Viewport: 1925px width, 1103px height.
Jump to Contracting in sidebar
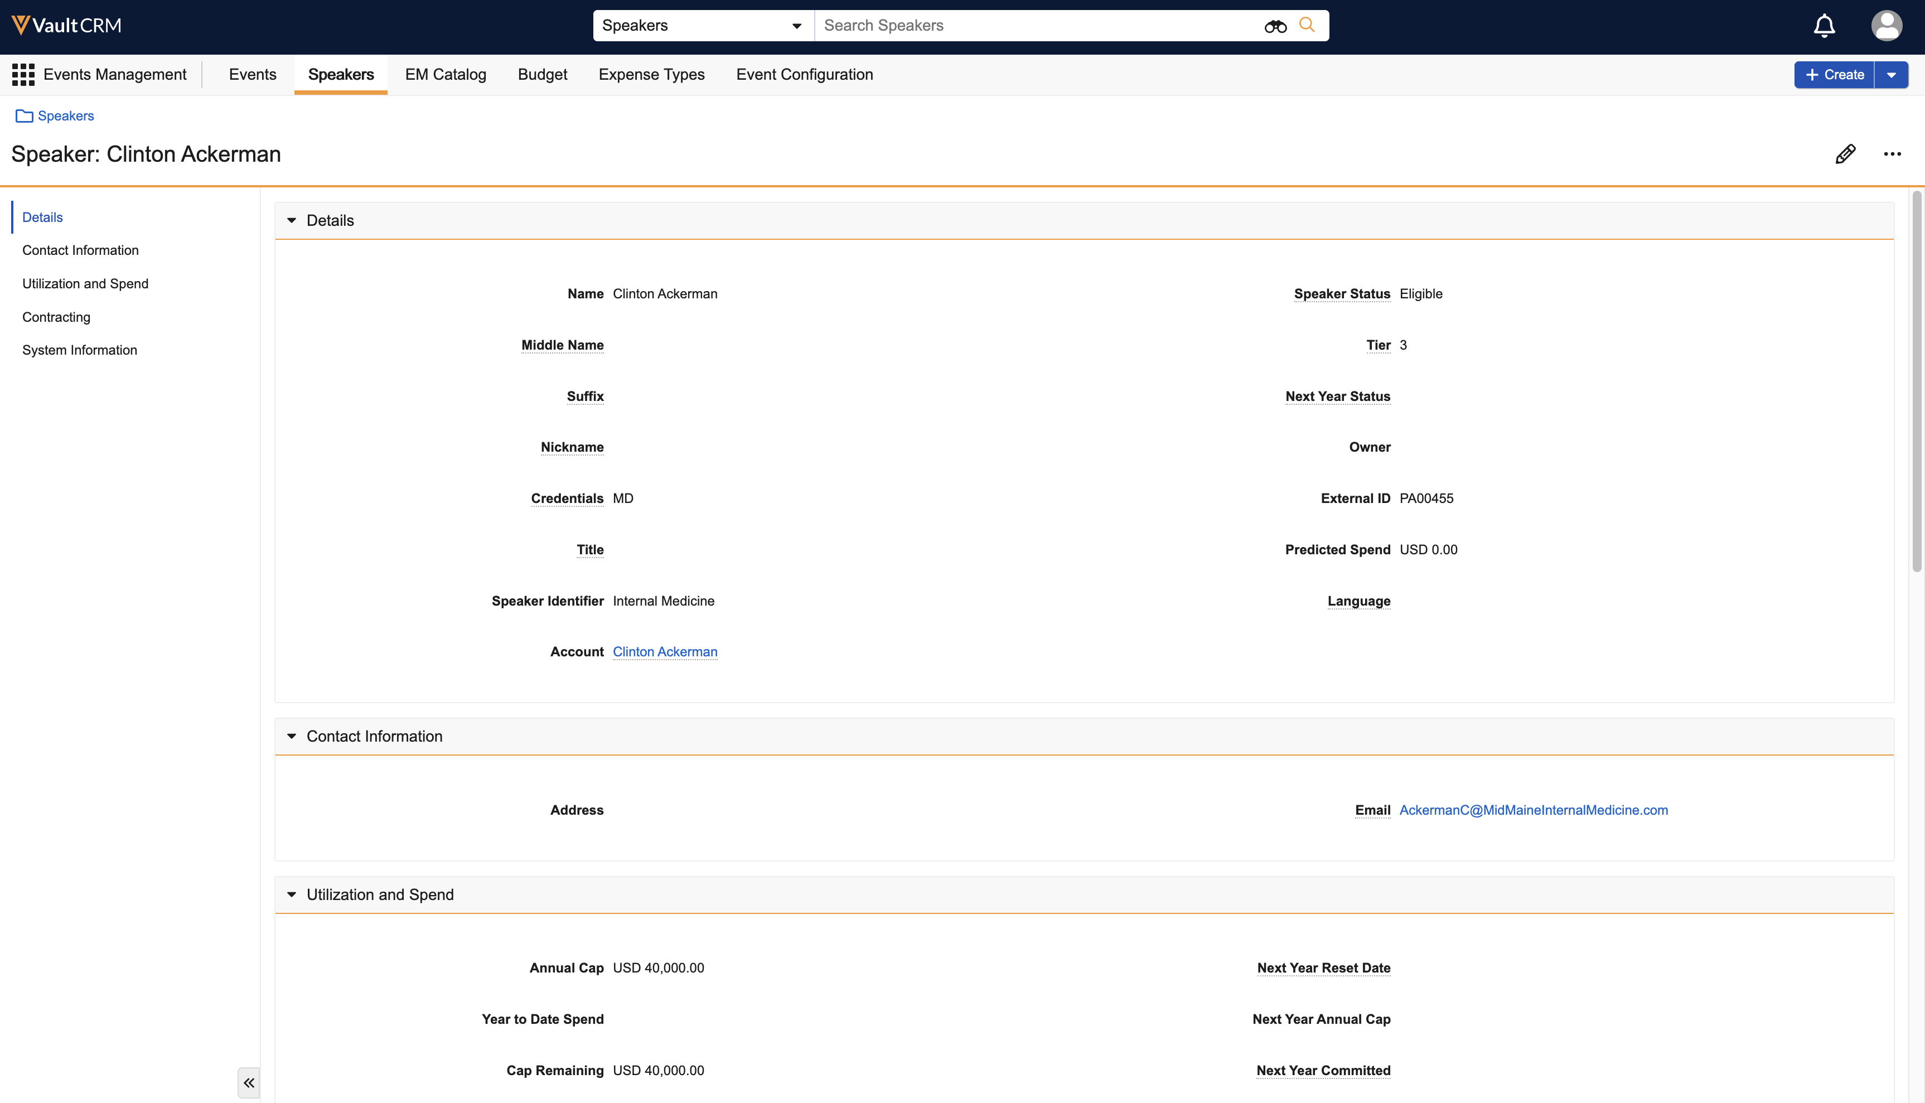pyautogui.click(x=56, y=317)
